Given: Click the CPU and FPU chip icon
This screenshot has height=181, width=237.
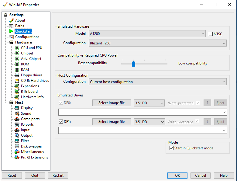Looking at the screenshot, I should click(x=17, y=48).
